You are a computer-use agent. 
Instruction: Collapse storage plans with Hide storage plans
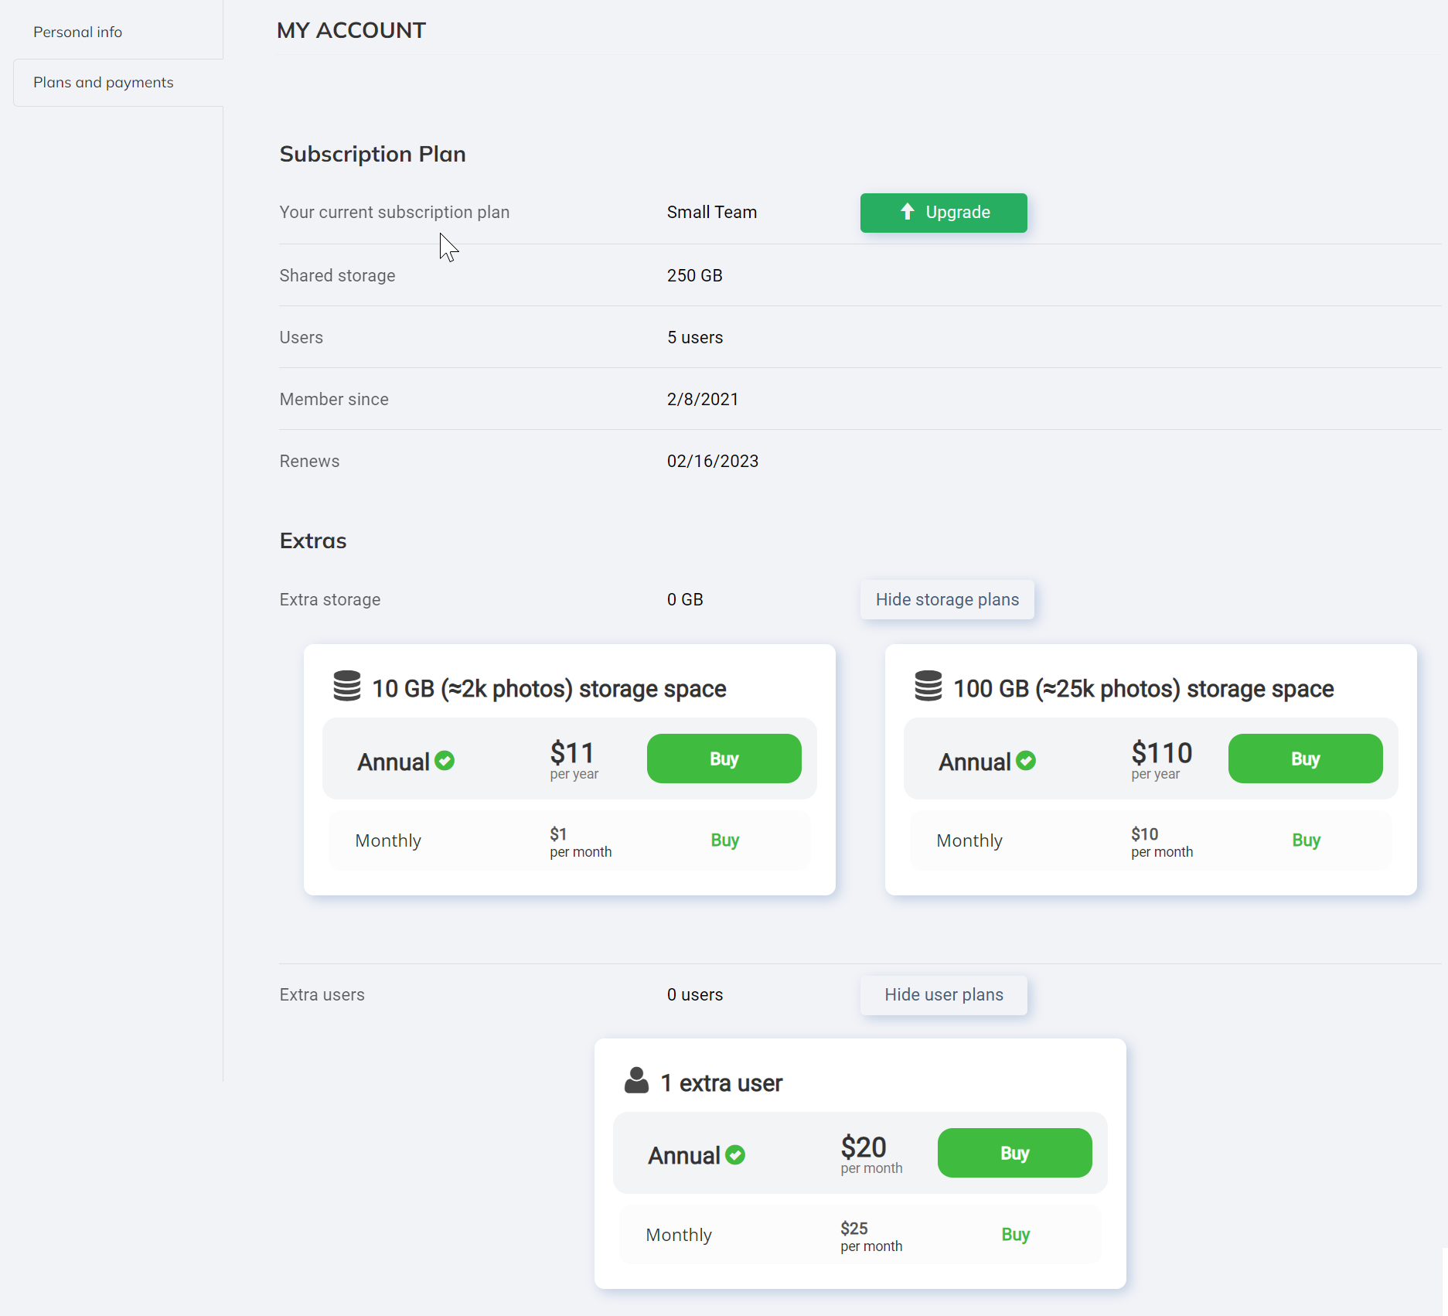tap(947, 599)
